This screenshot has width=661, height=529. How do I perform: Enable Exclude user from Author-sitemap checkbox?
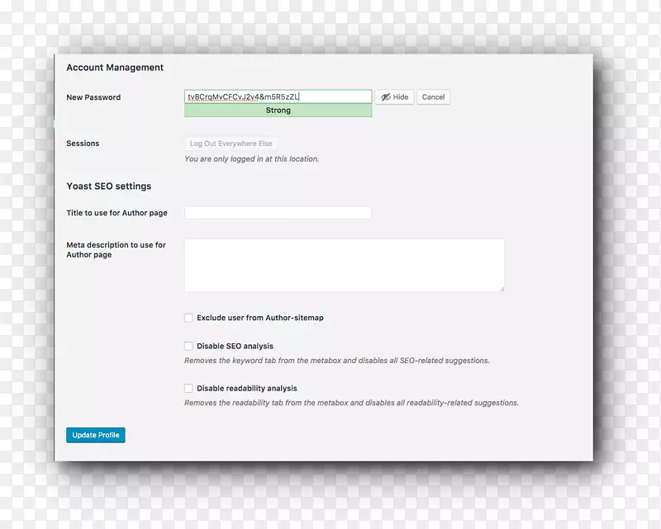tap(188, 318)
